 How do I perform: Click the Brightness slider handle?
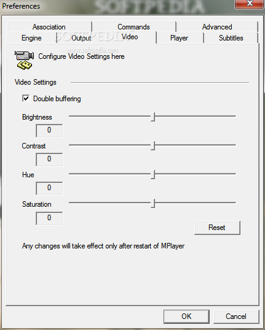click(x=153, y=117)
